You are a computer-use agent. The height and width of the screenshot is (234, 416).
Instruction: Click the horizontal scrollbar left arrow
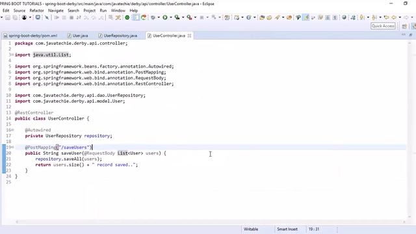click(x=17, y=222)
